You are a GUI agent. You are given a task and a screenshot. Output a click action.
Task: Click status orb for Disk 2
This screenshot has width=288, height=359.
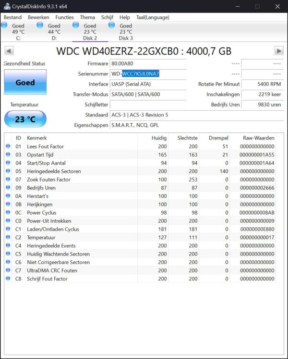pos(76,25)
